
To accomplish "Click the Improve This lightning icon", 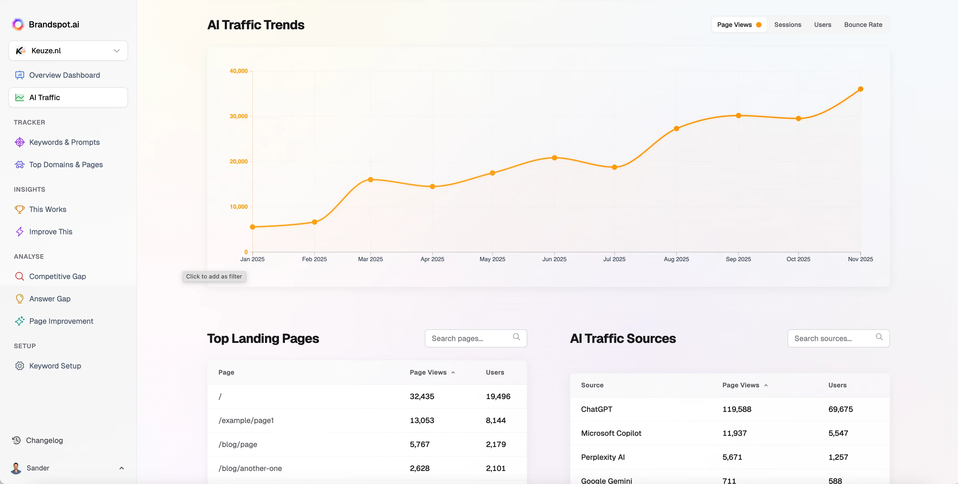I will tap(20, 232).
